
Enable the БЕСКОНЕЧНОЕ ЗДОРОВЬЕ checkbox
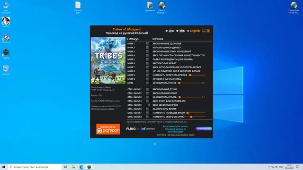(147, 43)
